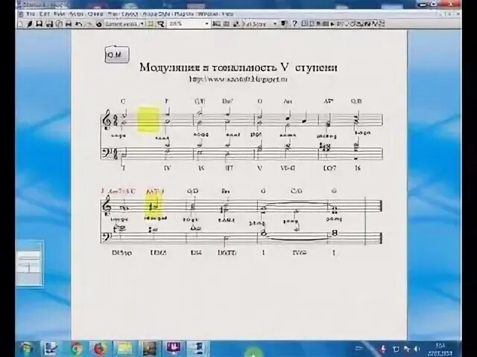The image size is (477, 357).
Task: Click the Open file quill icon
Action: pyautogui.click(x=30, y=24)
